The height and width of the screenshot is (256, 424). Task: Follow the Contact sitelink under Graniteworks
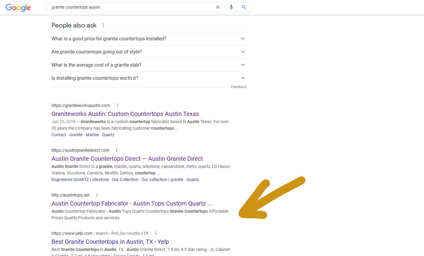[59, 135]
